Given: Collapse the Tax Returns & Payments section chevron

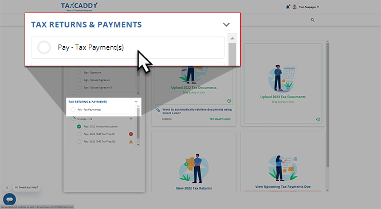Looking at the screenshot, I should 136,102.
